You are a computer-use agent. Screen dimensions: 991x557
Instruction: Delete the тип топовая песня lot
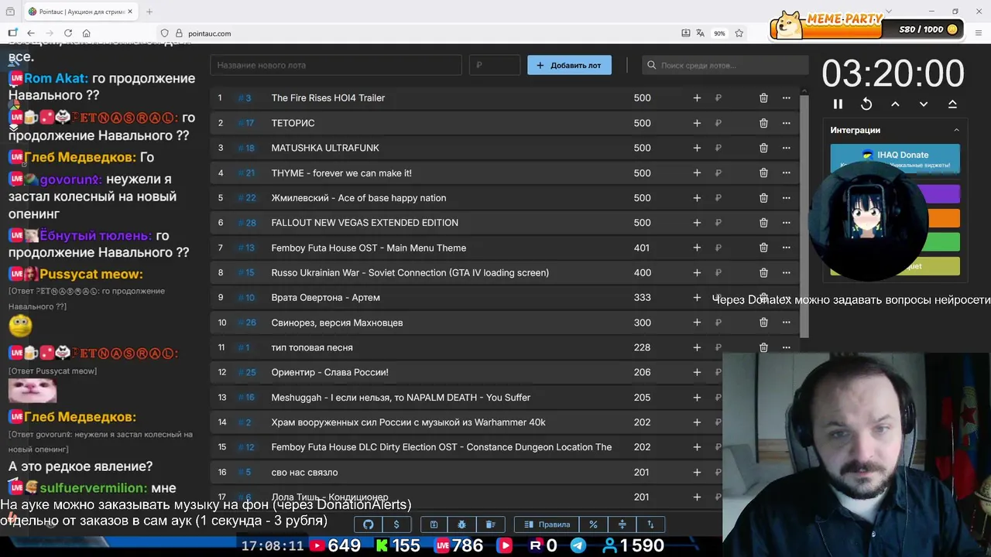(763, 347)
